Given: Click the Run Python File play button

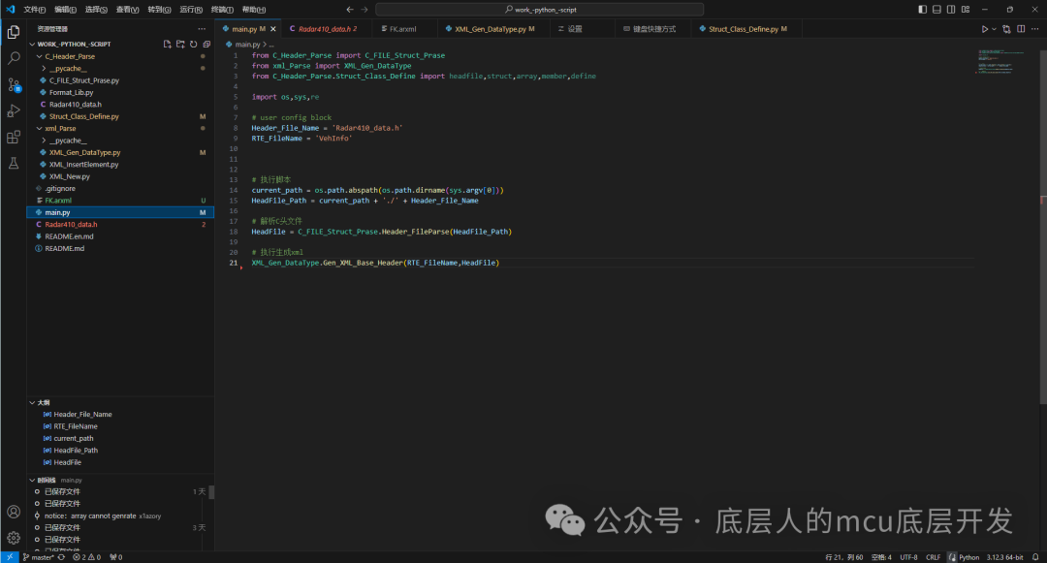Looking at the screenshot, I should (x=985, y=29).
